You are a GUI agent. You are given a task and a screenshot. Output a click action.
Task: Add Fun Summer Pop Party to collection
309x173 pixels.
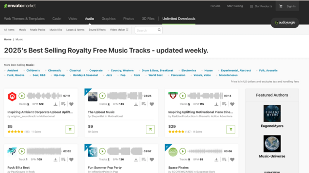pos(144,160)
